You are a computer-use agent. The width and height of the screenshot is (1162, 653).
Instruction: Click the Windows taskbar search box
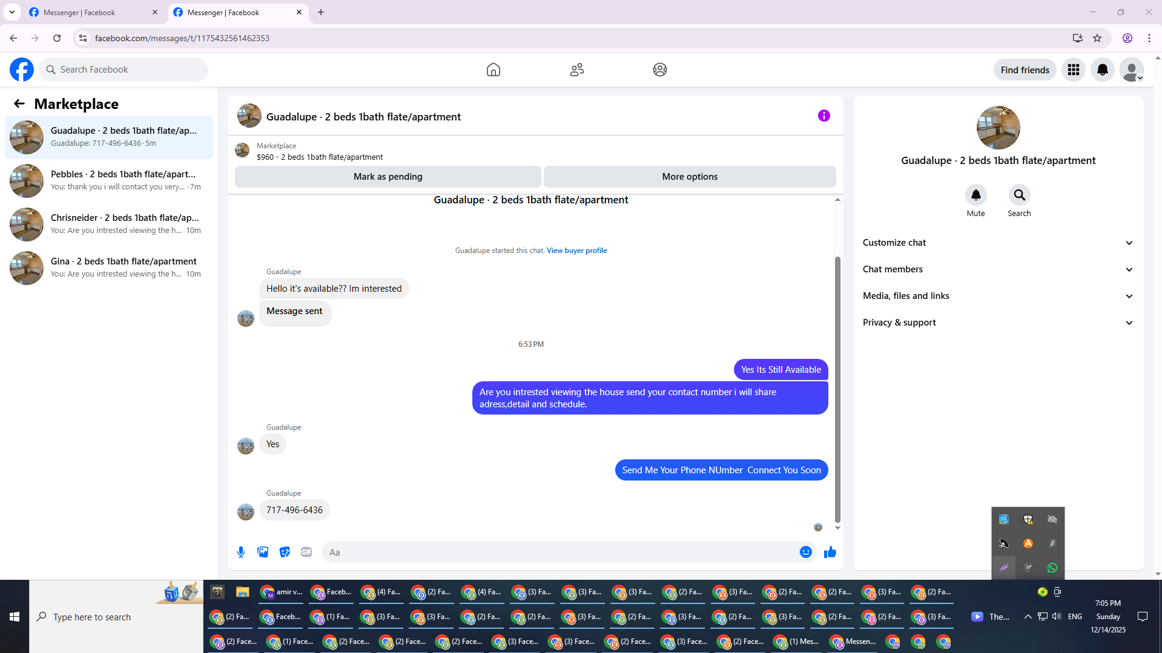[116, 617]
